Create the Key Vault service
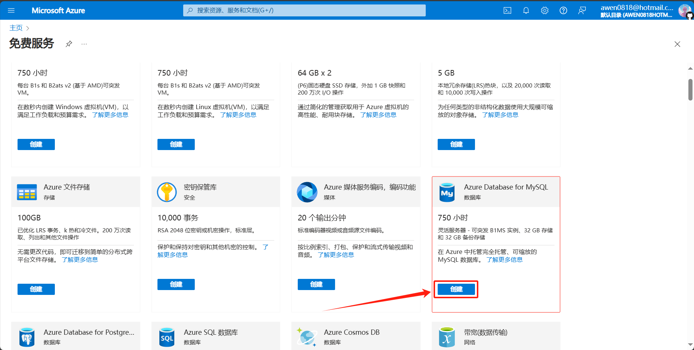The image size is (694, 350). point(176,284)
